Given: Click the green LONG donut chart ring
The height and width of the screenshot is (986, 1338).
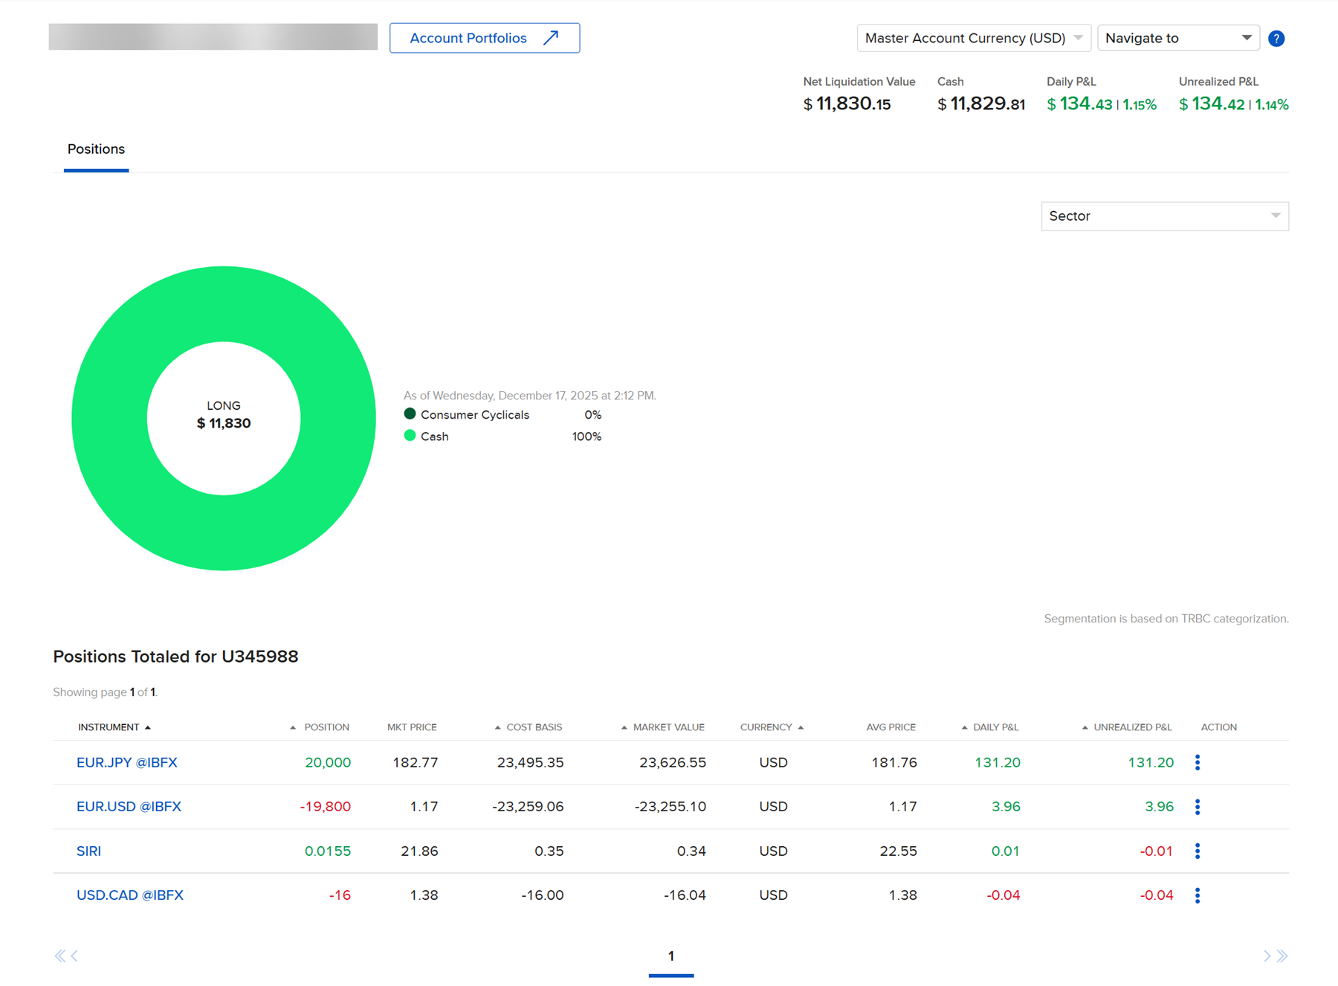Looking at the screenshot, I should coord(224,305).
